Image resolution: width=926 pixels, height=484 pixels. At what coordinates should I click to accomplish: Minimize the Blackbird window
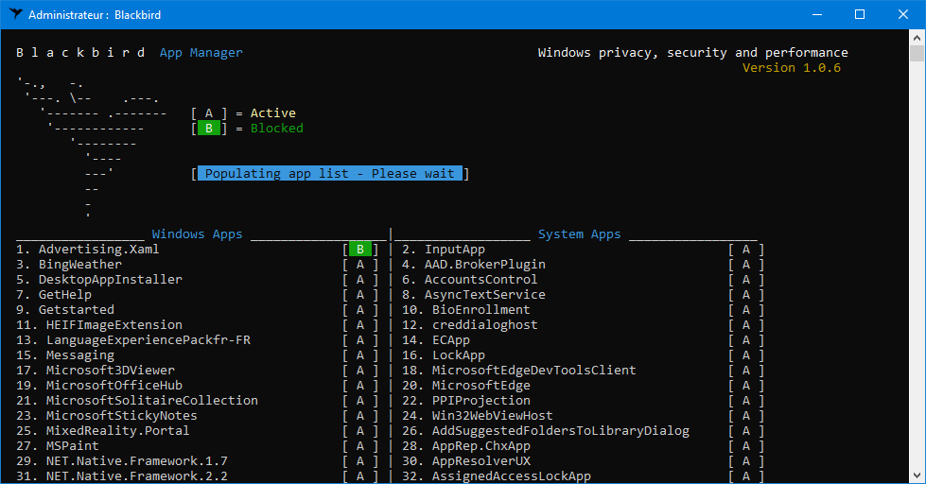[817, 14]
